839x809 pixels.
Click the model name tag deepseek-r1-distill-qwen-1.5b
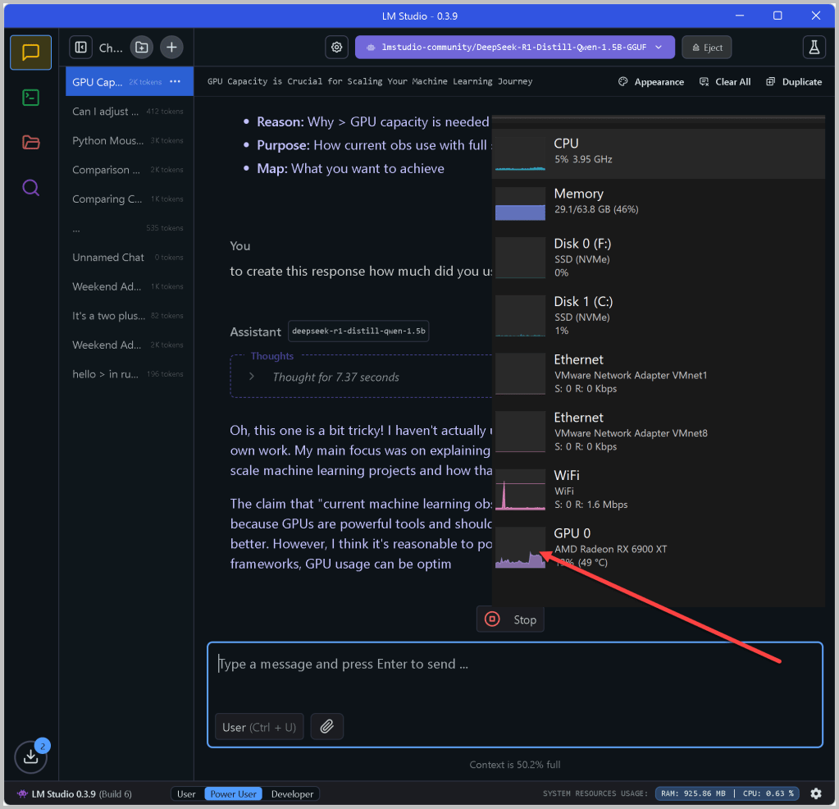pyautogui.click(x=358, y=331)
